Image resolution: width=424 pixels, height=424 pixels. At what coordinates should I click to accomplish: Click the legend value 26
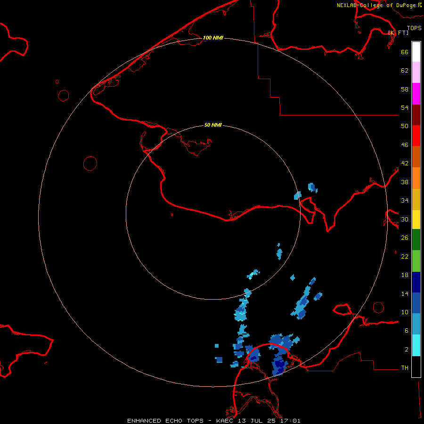[x=405, y=238]
